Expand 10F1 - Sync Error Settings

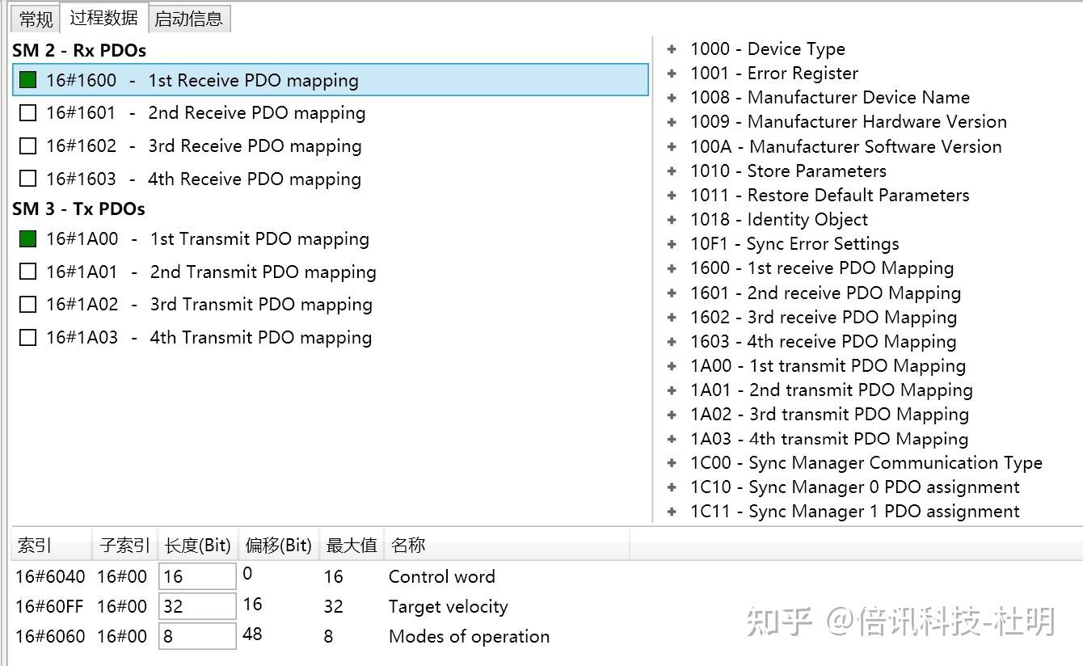[x=672, y=243]
